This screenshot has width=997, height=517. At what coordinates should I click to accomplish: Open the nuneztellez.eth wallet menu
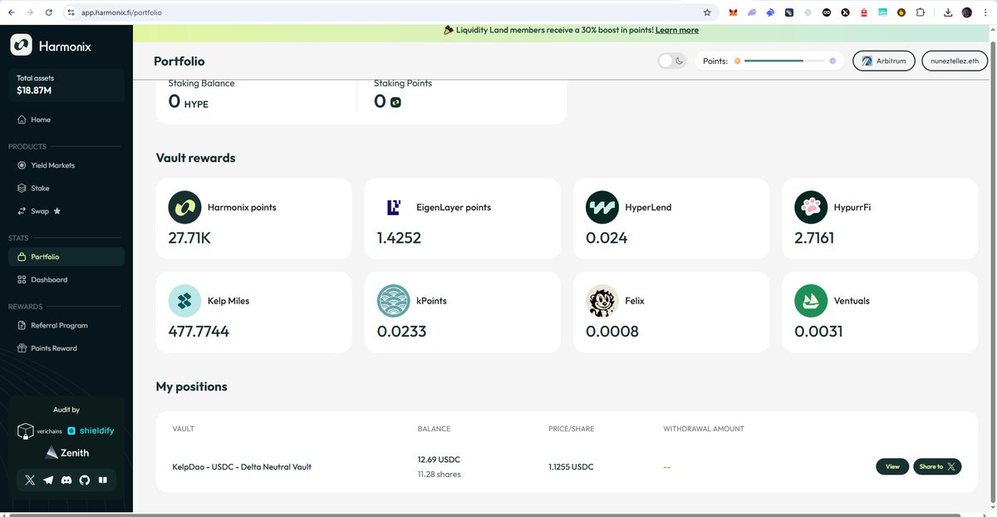coord(954,60)
